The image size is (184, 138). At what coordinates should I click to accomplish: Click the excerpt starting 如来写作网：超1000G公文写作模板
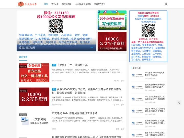pyautogui.click(x=88, y=99)
